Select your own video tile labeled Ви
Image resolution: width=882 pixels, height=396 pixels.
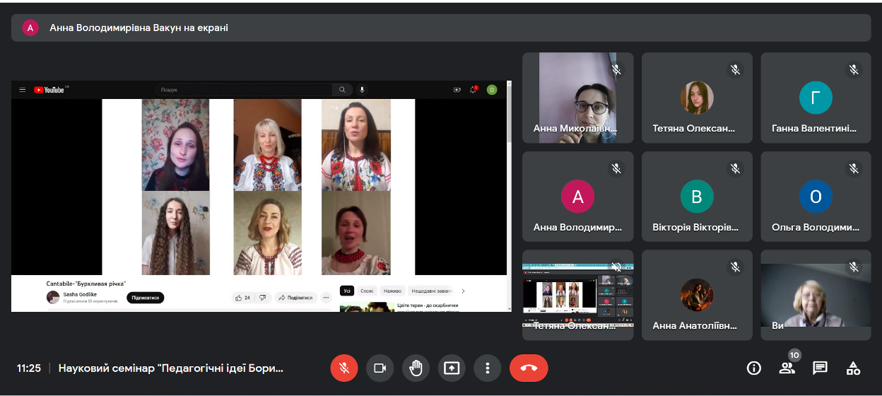[816, 296]
